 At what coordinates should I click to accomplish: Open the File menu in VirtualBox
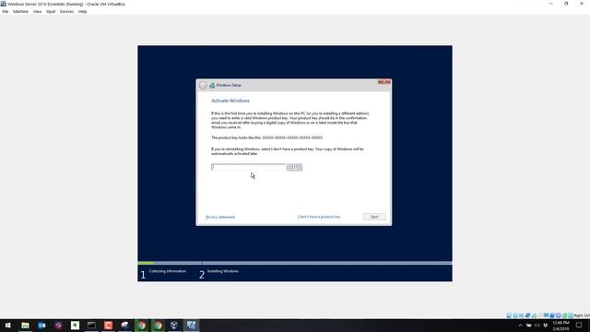[6, 12]
